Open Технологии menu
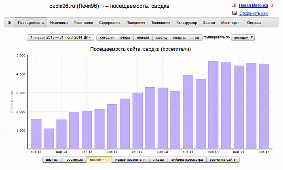Screen dimensions: 283x170 [161, 23]
